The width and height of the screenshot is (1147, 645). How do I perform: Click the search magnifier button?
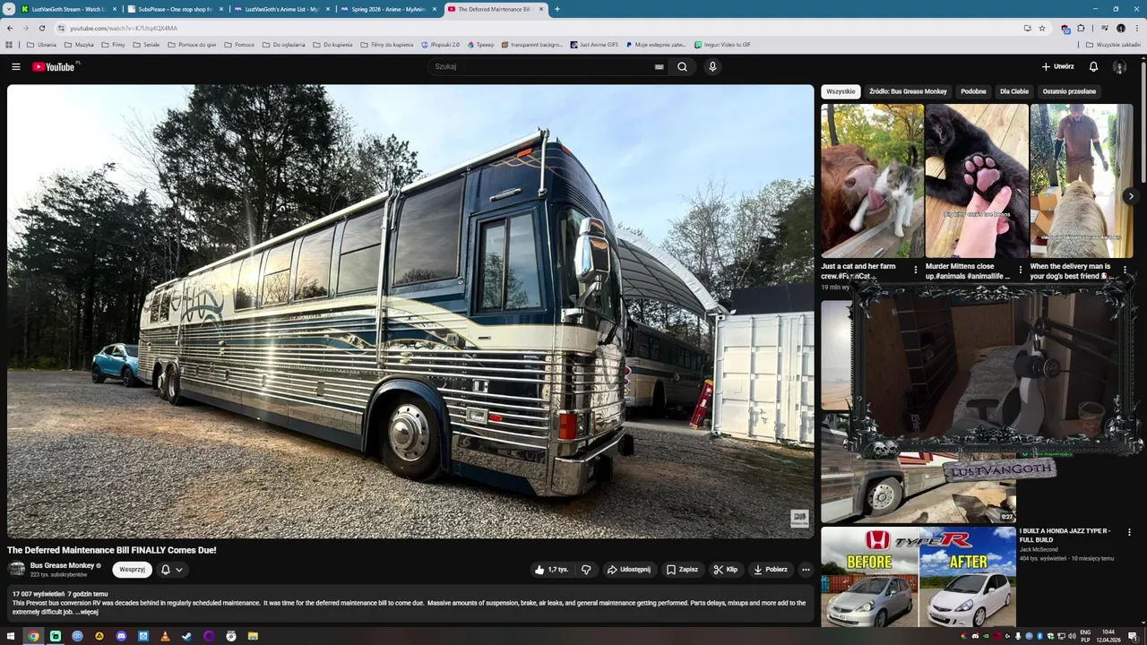tap(682, 66)
